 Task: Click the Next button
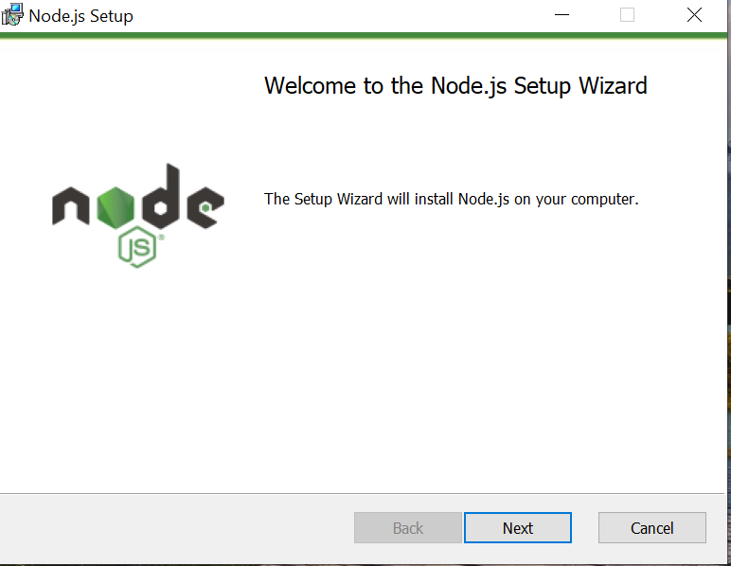coord(518,528)
